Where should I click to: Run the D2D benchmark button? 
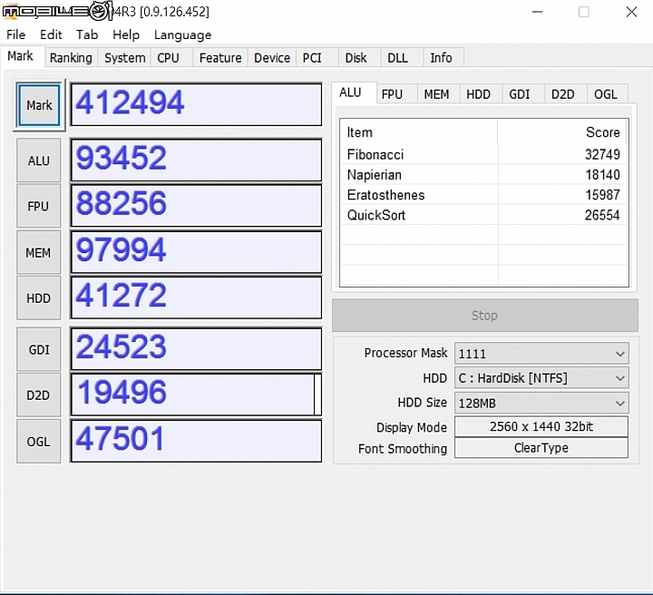coord(38,395)
